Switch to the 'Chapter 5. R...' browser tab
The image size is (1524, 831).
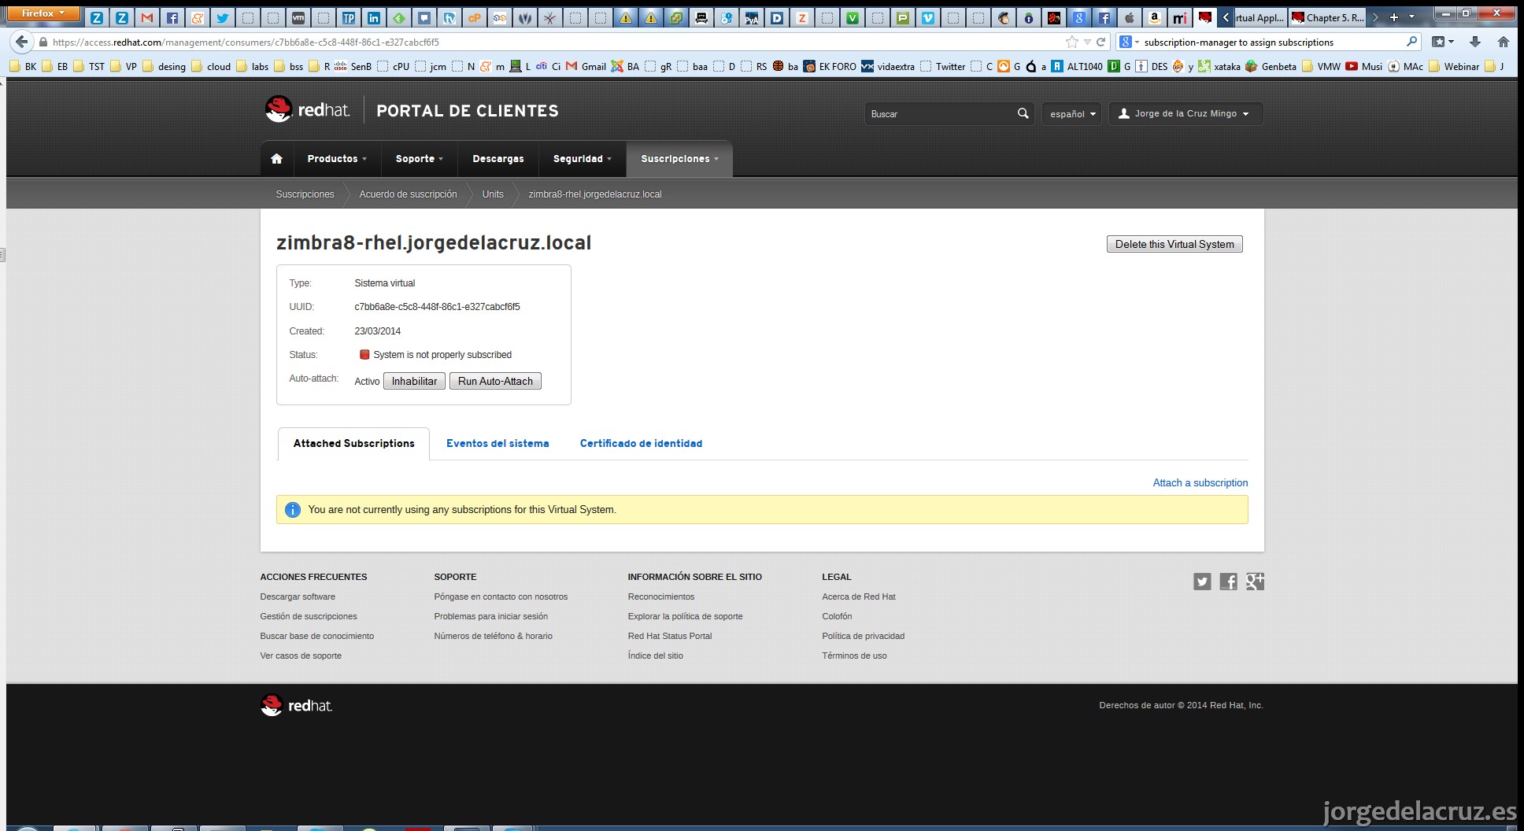(x=1329, y=17)
